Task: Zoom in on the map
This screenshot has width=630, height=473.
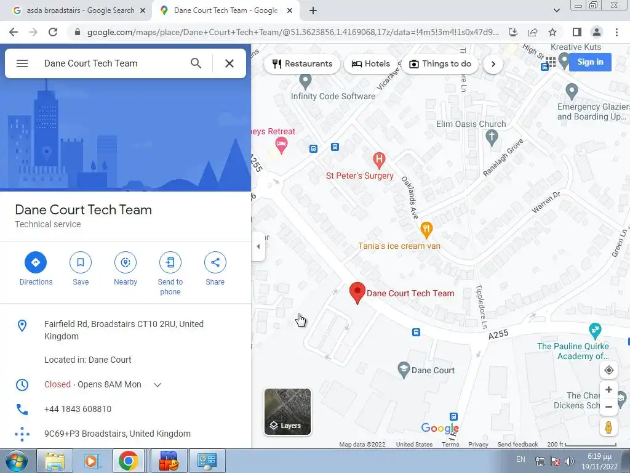Action: [x=608, y=389]
